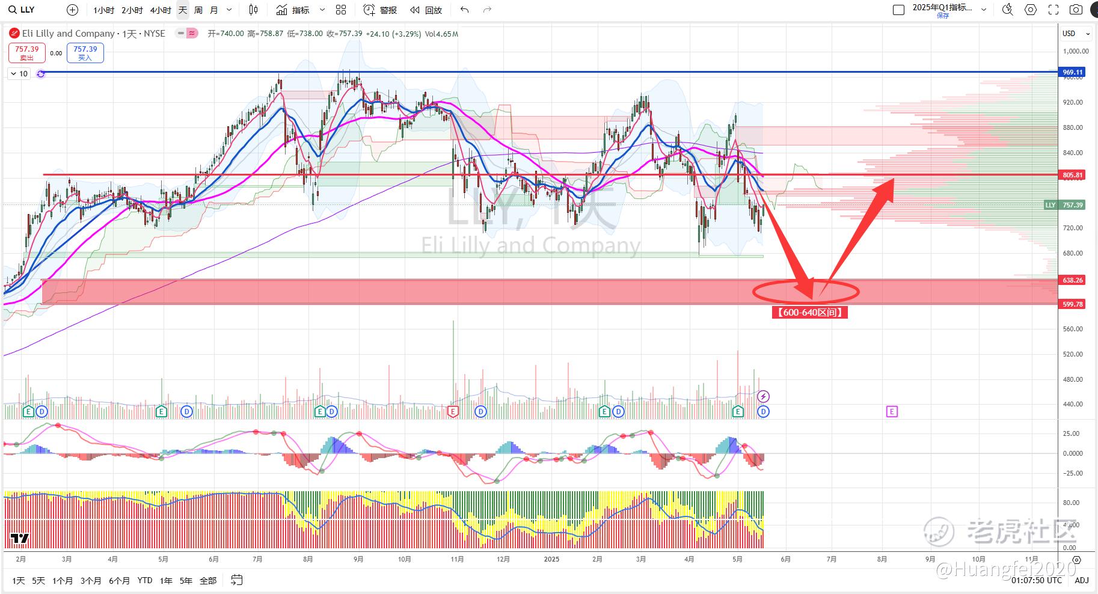Image resolution: width=1098 pixels, height=594 pixels.
Task: Click the 638.26 price label
Action: pyautogui.click(x=1072, y=280)
